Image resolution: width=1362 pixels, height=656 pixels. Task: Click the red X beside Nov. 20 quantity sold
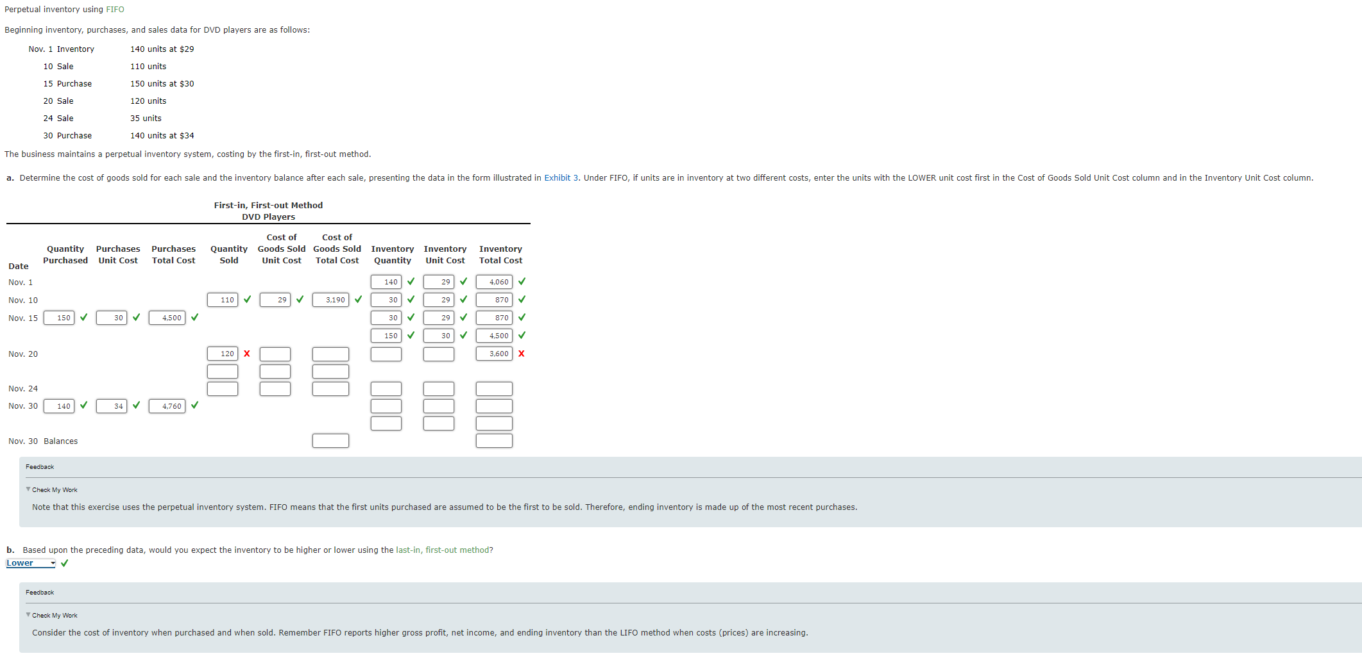[246, 354]
